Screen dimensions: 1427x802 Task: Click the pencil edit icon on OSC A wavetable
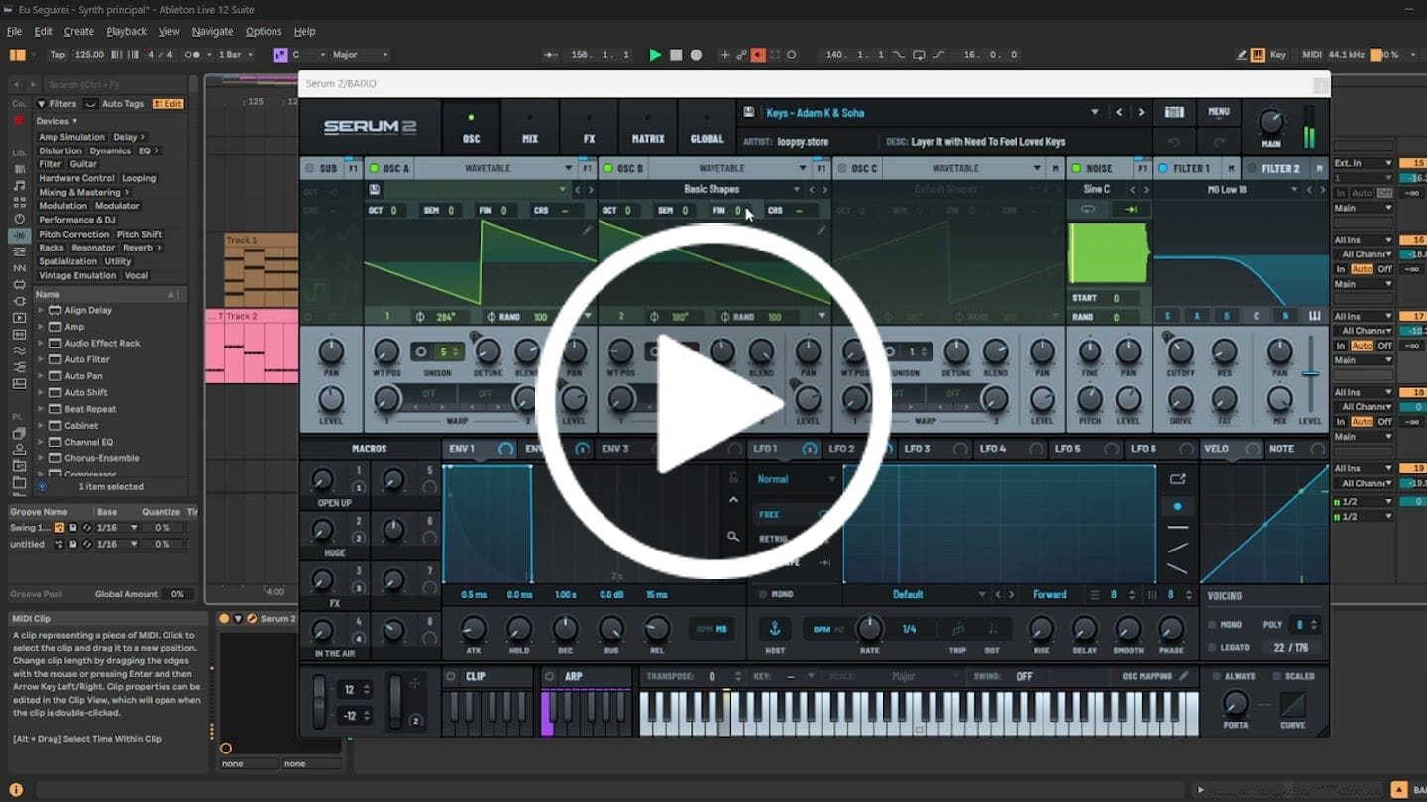[588, 230]
